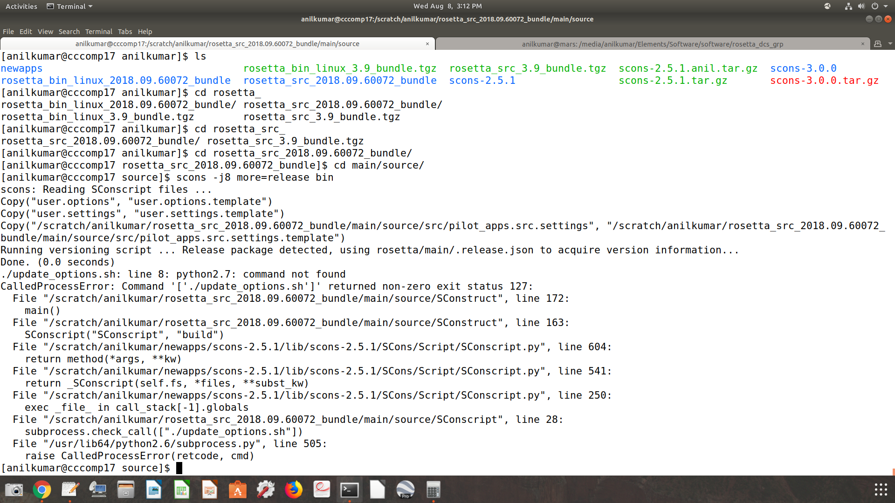
Task: Open the system menu dropdown arrow
Action: tap(886, 7)
